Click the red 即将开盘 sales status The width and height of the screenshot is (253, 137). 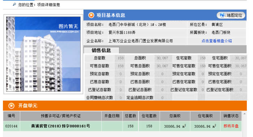point(231,126)
